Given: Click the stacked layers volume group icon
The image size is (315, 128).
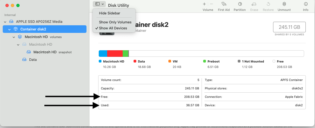Looking at the screenshot, I should tap(20, 37).
